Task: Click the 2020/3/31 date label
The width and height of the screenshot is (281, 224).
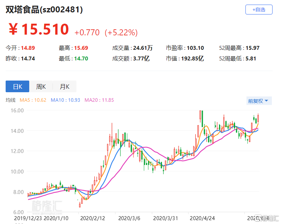Action: point(166,218)
